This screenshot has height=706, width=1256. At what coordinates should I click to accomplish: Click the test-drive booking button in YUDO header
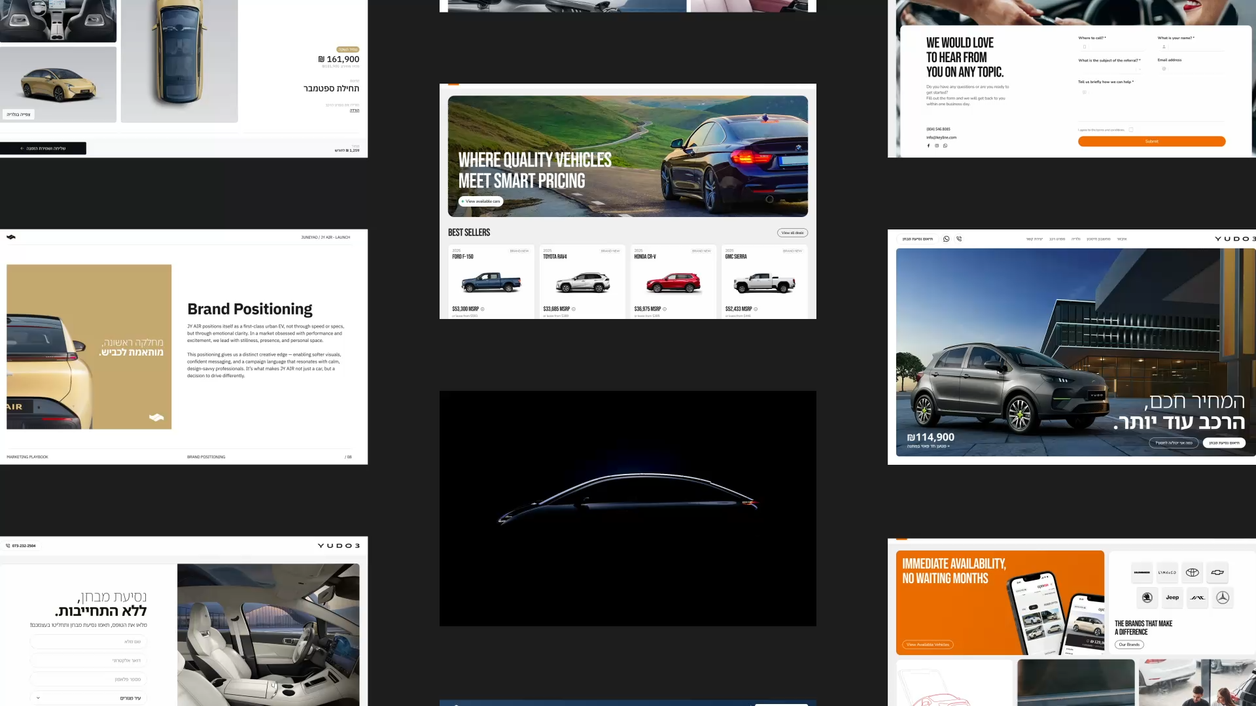pyautogui.click(x=918, y=239)
